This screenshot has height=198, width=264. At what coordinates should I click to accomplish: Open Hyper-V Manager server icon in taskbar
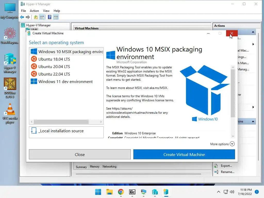[x=155, y=192]
